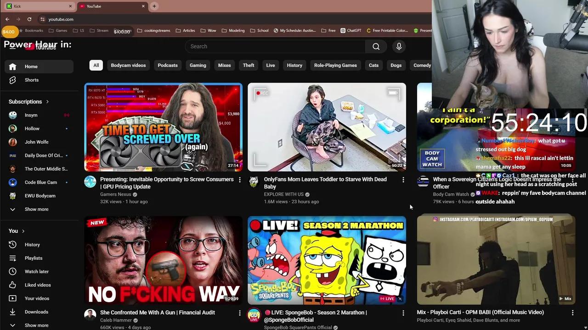Viewport: 588px width, 330px height.
Task: Open Your videos page
Action: pos(39,298)
